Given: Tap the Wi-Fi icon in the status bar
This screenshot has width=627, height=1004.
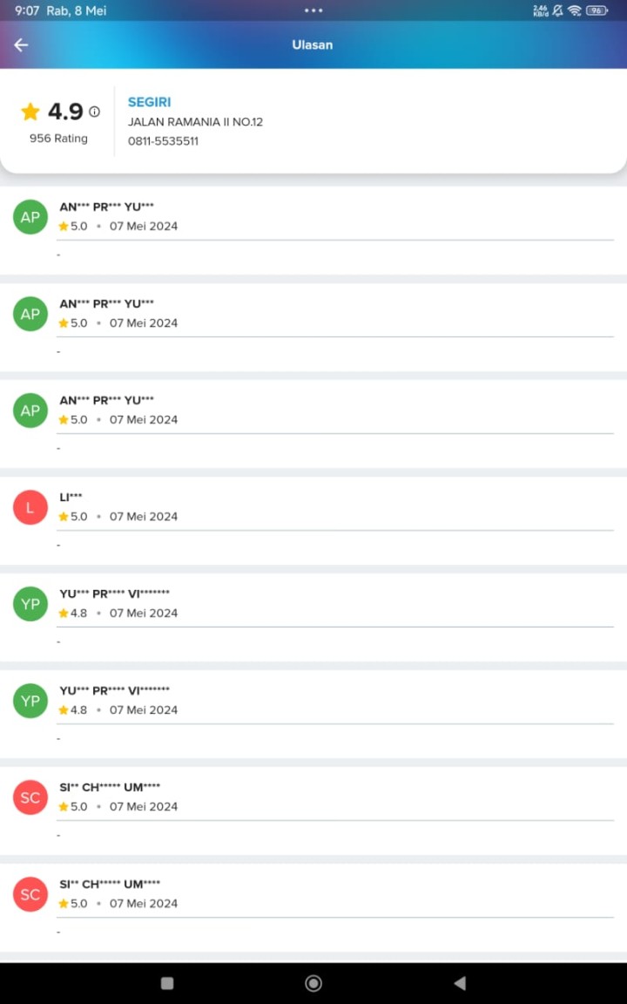Looking at the screenshot, I should click(575, 10).
